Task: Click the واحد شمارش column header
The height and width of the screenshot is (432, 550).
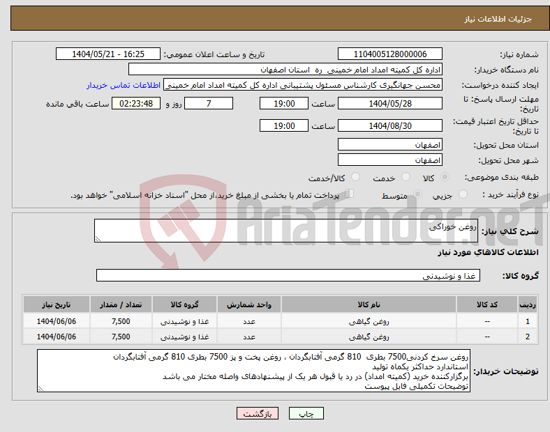Action: coord(249,304)
